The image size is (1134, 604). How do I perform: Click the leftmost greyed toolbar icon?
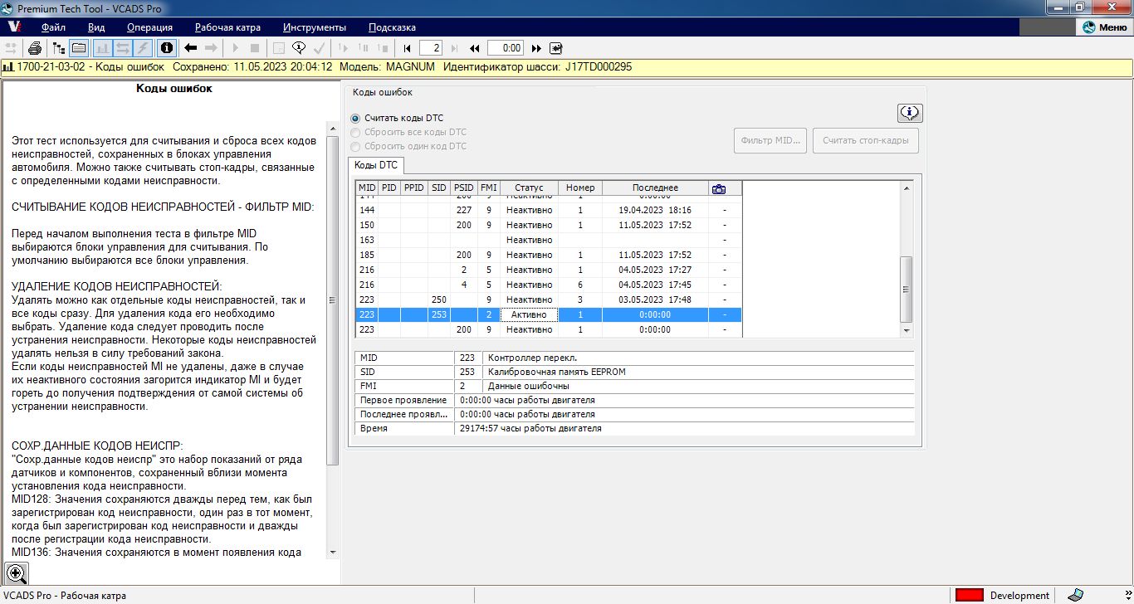(x=11, y=48)
